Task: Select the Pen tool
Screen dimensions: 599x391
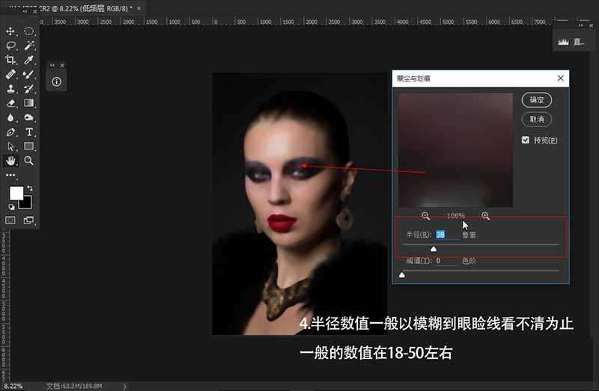Action: click(10, 132)
